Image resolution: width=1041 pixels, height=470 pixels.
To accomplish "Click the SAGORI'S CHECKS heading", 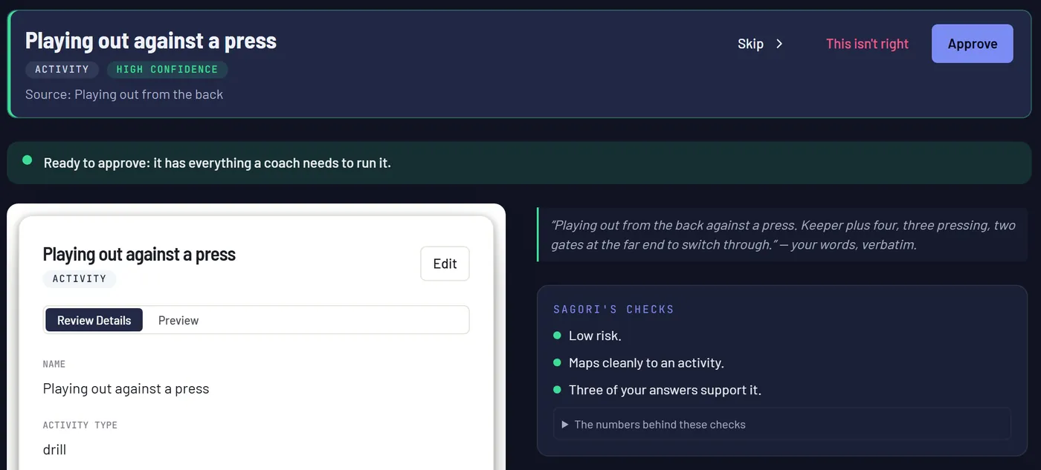I will pyautogui.click(x=613, y=309).
